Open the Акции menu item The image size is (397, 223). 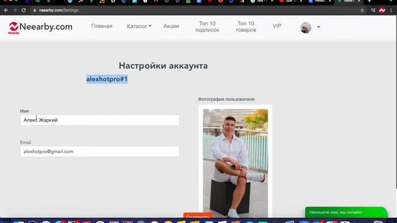point(171,26)
